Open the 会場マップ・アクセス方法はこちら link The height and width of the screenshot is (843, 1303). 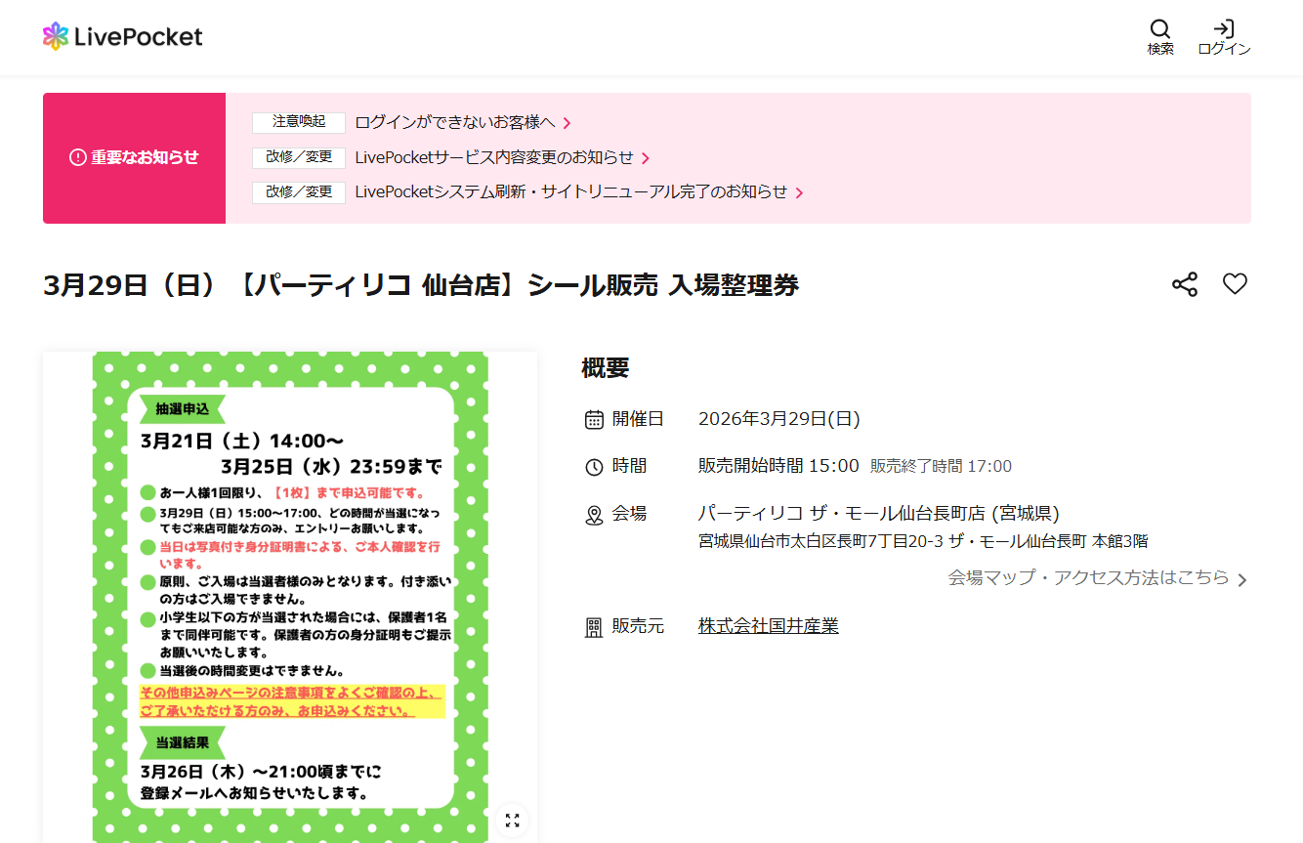point(1087,577)
